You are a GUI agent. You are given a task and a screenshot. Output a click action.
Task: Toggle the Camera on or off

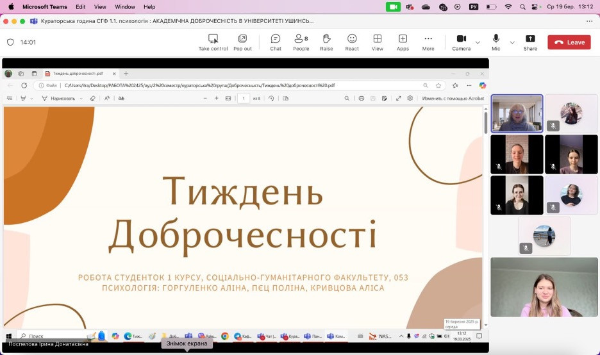pyautogui.click(x=461, y=42)
